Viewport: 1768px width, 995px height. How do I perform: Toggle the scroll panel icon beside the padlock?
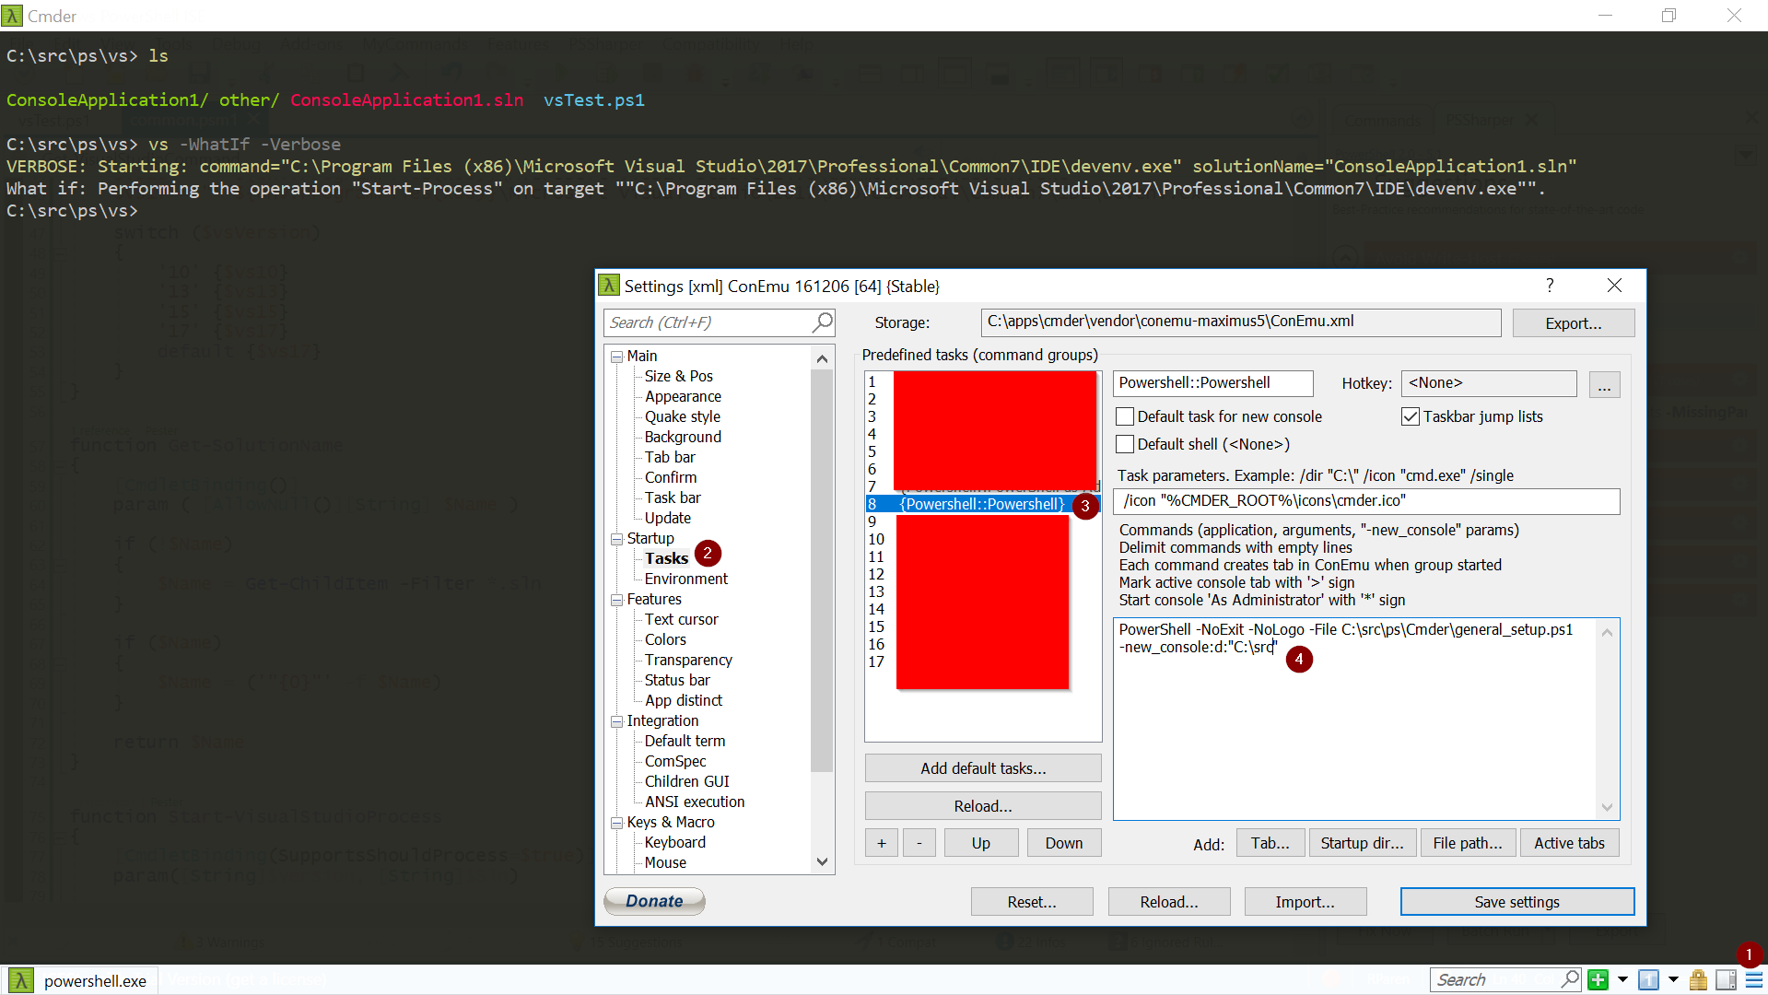point(1726,979)
